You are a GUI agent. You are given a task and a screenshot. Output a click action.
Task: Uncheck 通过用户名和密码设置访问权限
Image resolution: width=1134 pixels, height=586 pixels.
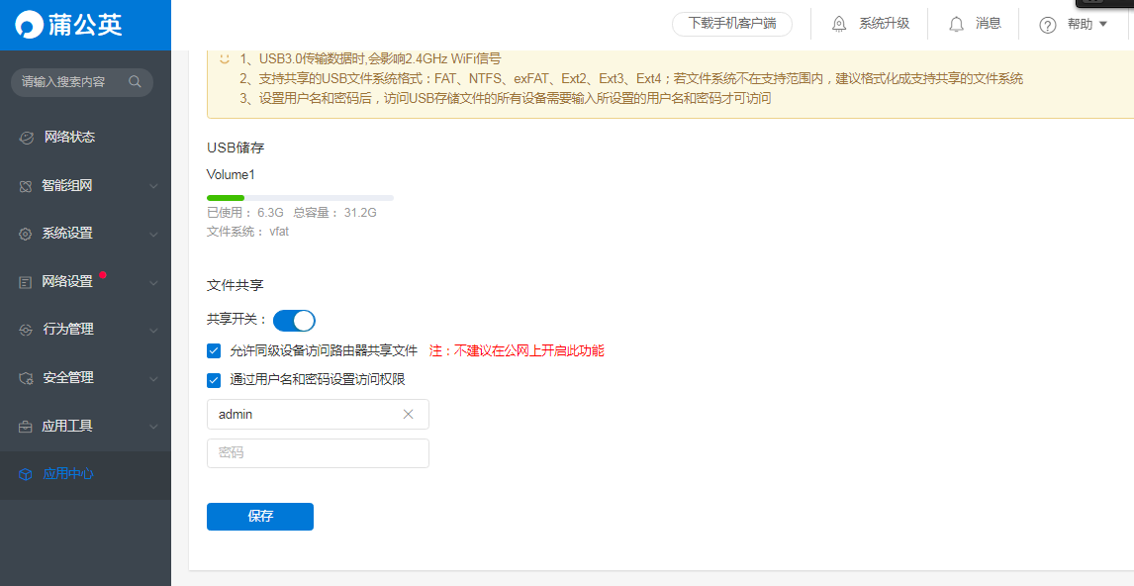[213, 379]
